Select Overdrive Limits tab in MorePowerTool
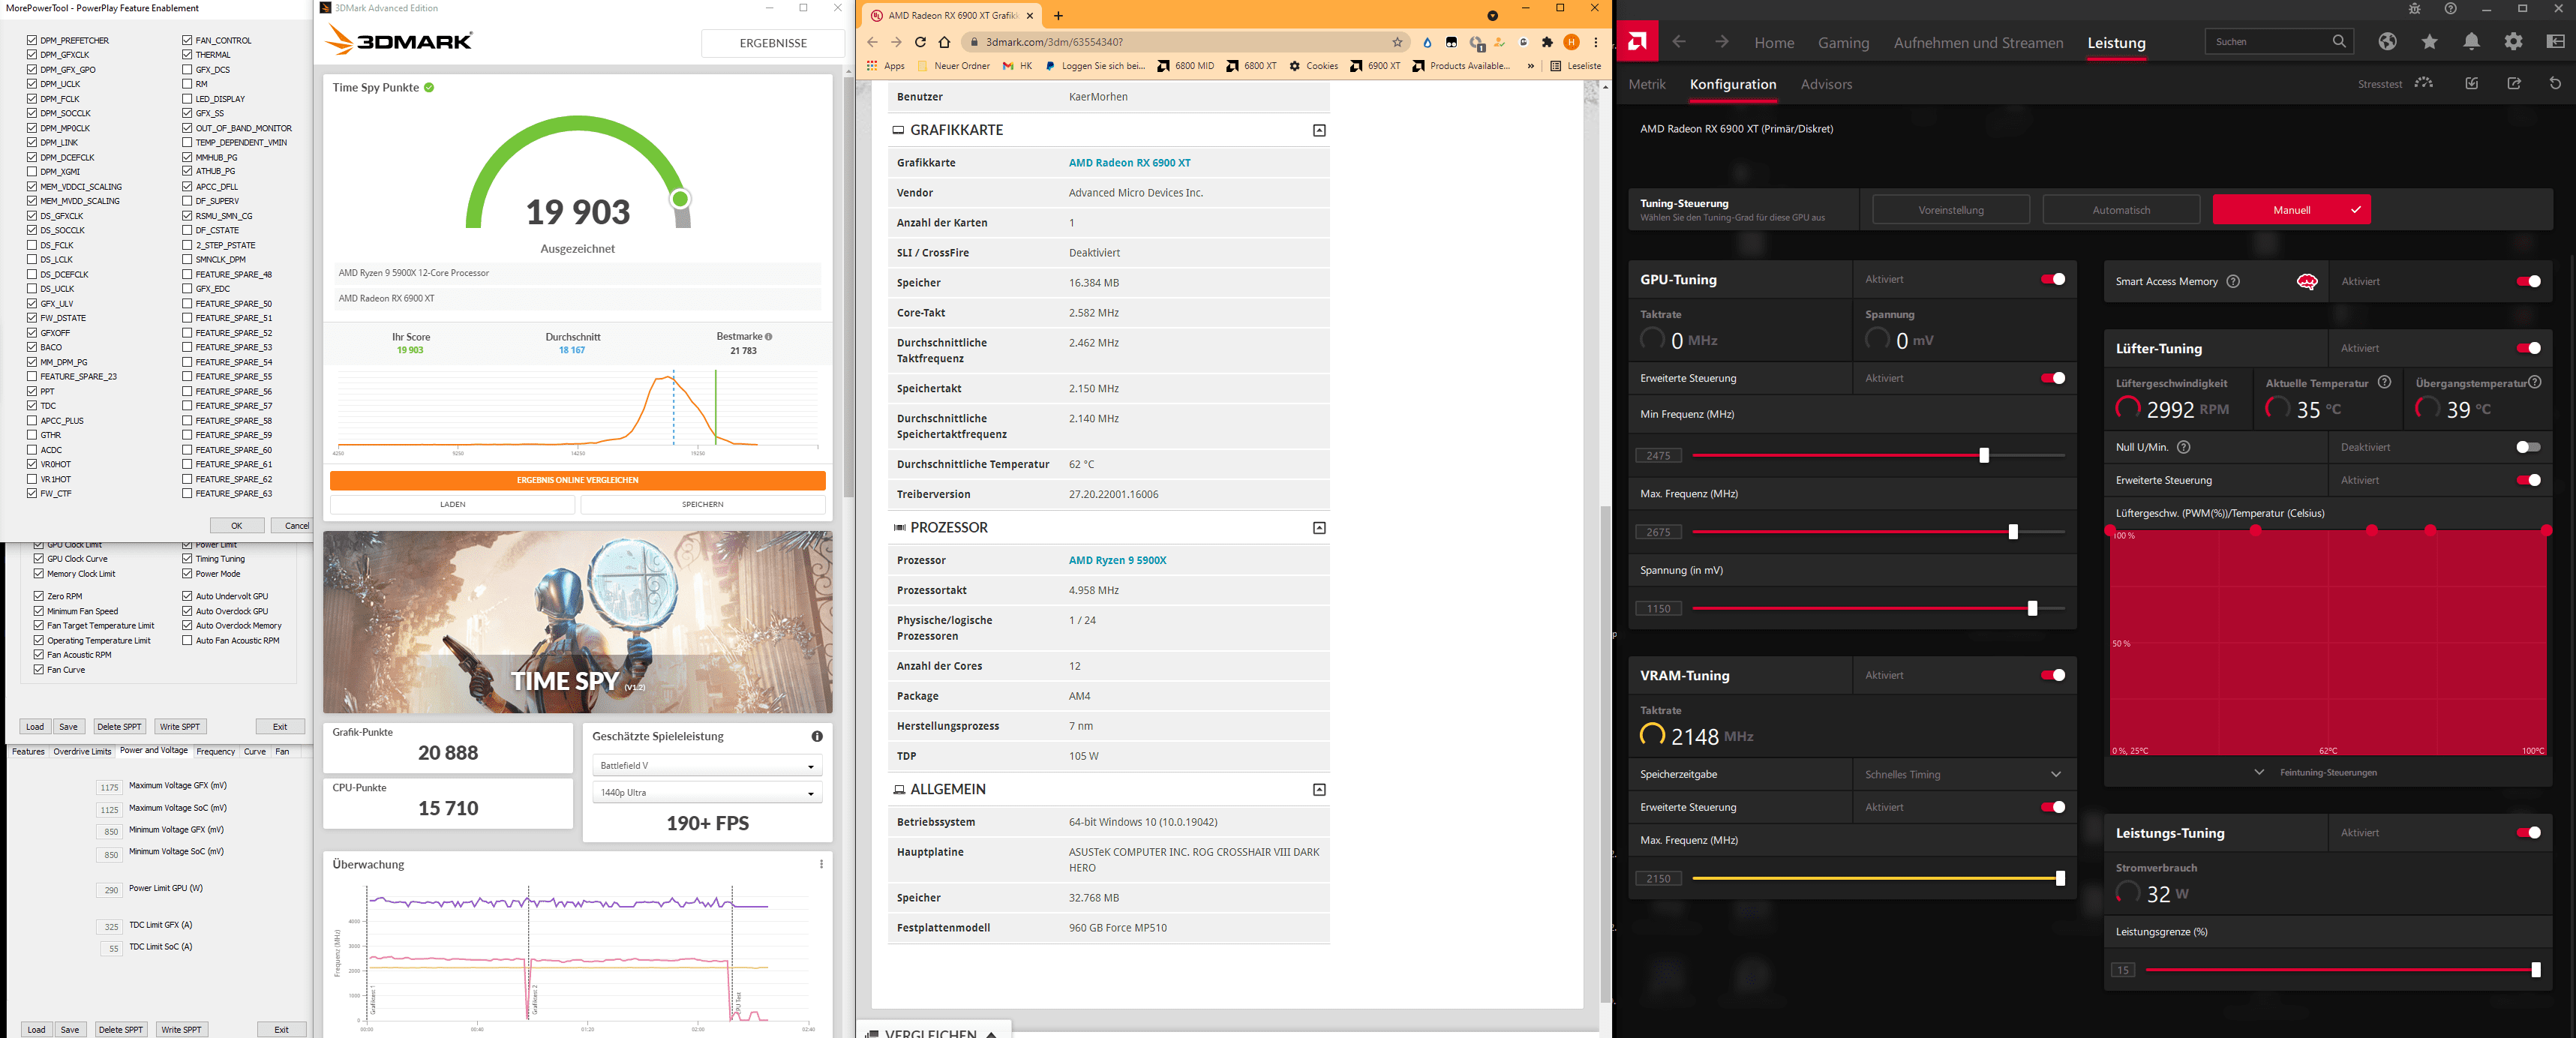 click(x=82, y=751)
